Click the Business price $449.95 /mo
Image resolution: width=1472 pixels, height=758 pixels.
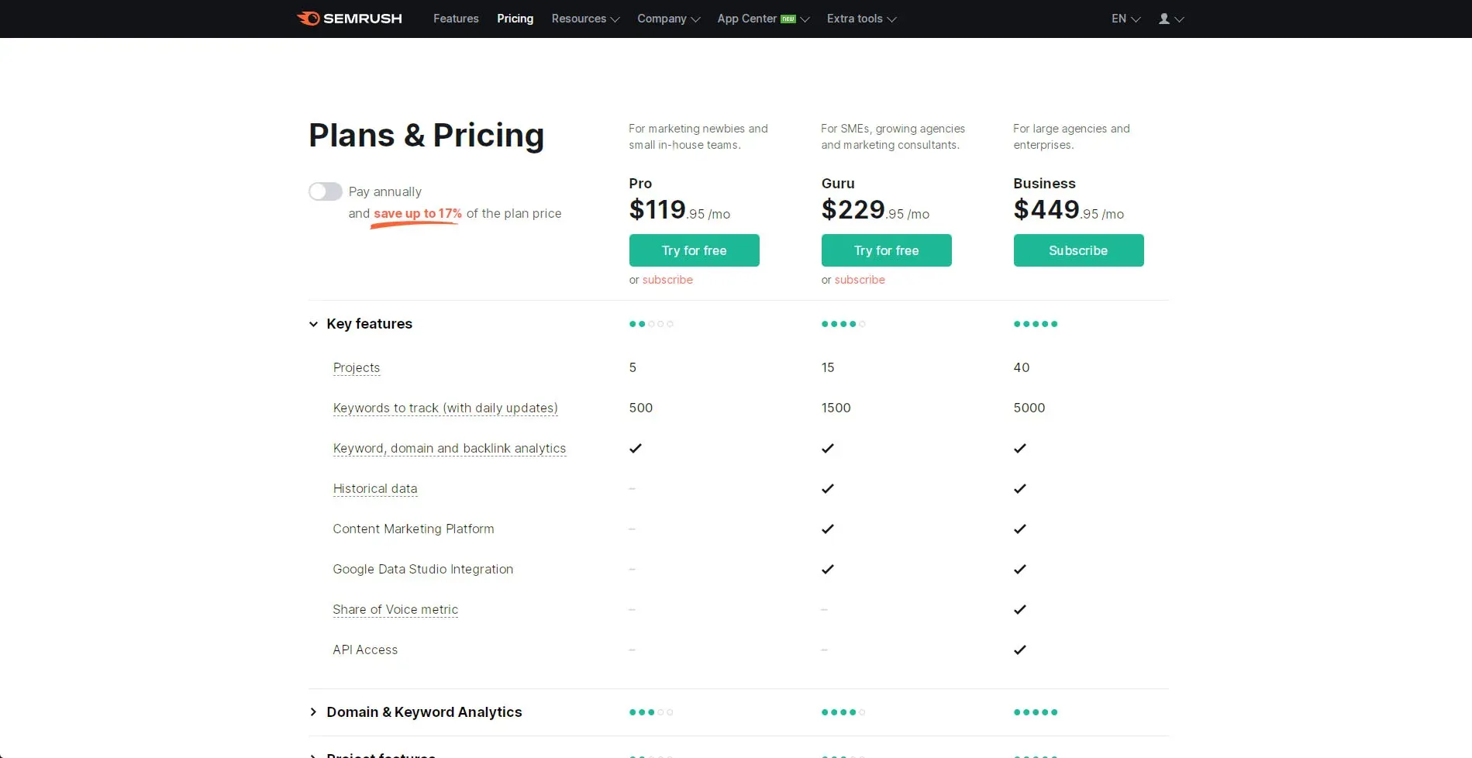click(1069, 209)
